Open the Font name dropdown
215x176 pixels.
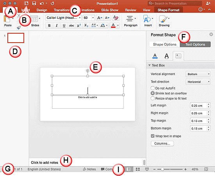click(x=80, y=18)
